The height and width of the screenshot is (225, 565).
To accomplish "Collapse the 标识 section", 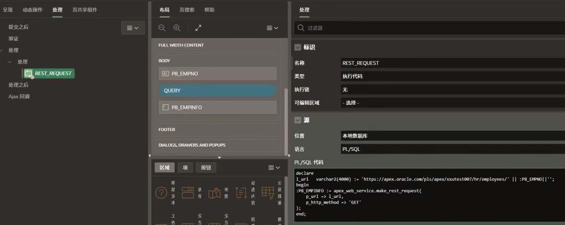I will (298, 47).
